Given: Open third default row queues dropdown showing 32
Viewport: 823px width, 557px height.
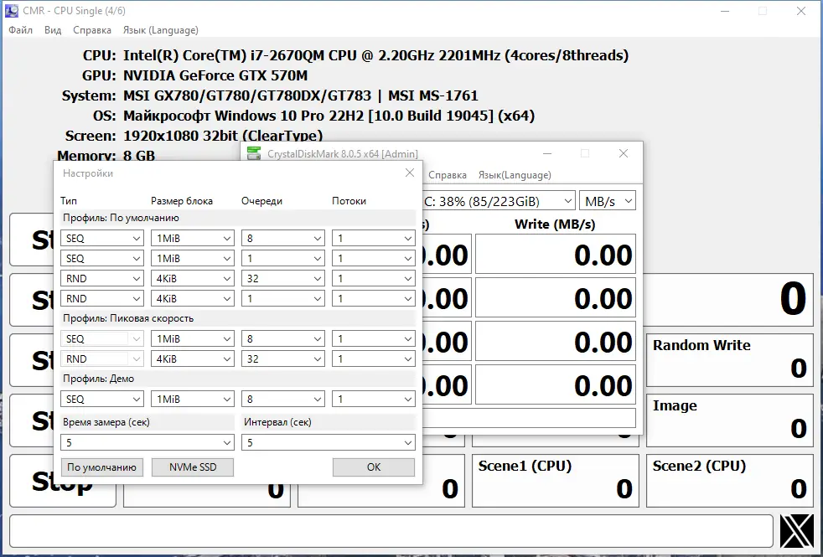Looking at the screenshot, I should [x=283, y=278].
